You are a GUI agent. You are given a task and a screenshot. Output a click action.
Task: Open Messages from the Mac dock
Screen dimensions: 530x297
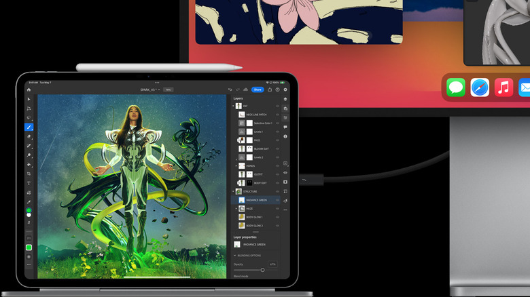point(456,87)
